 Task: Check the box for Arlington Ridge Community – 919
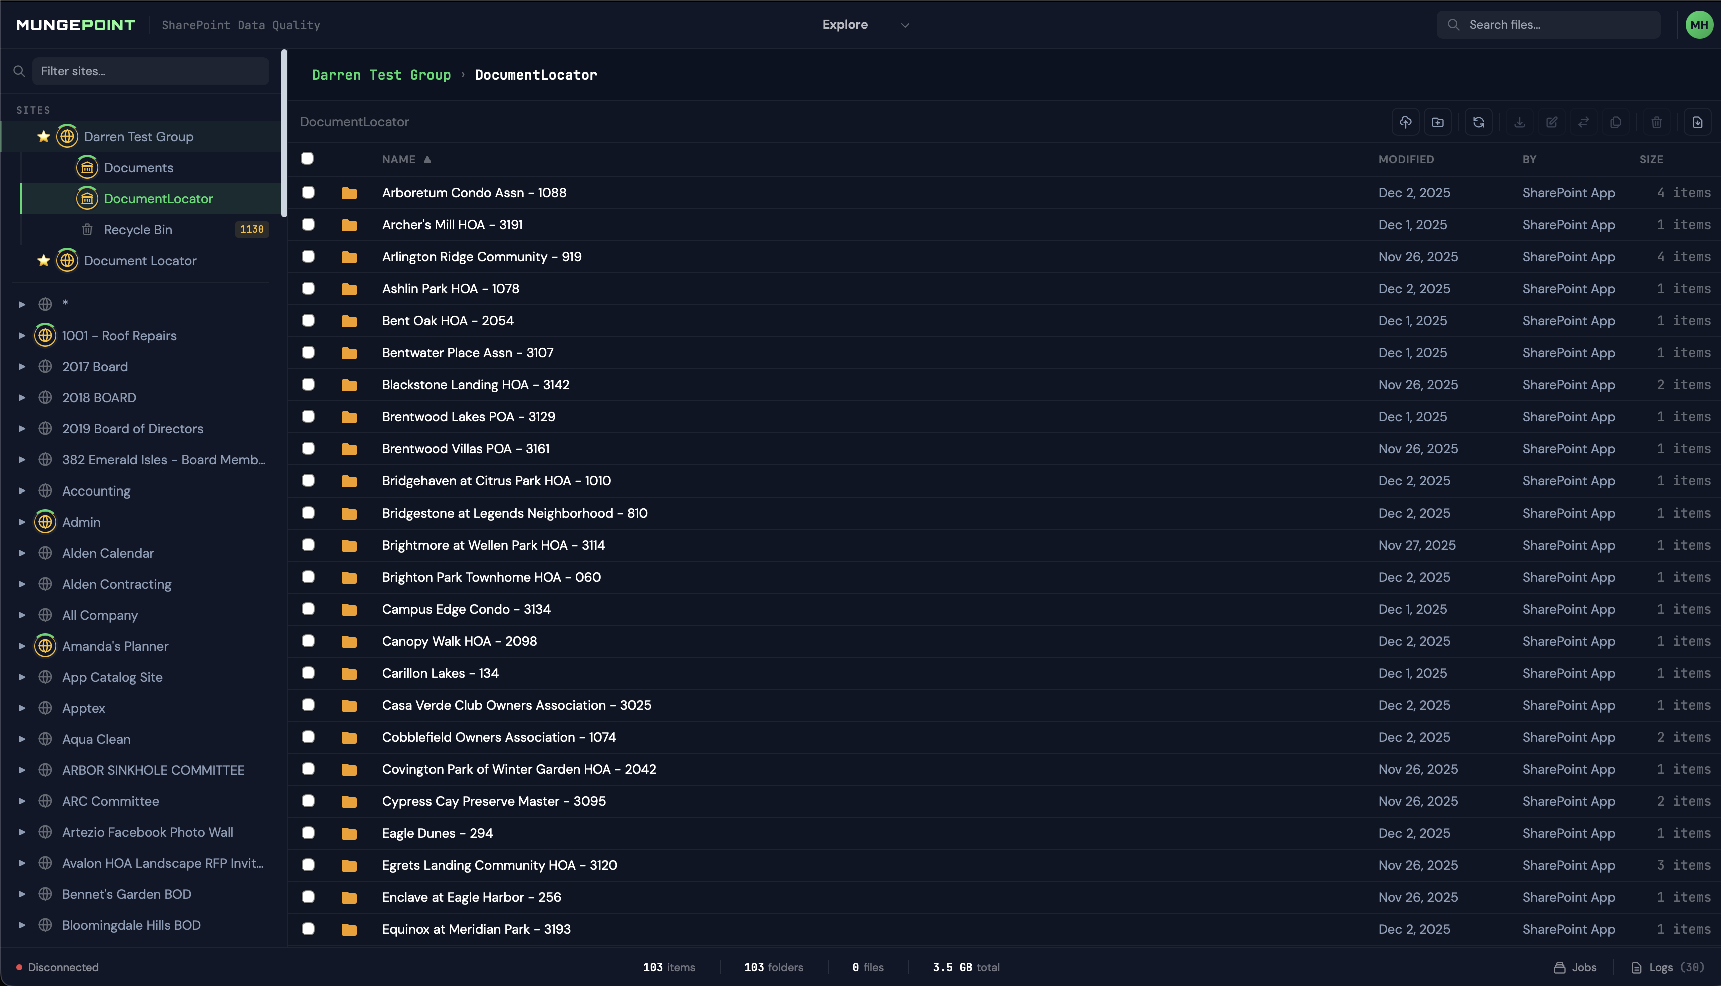tap(308, 256)
